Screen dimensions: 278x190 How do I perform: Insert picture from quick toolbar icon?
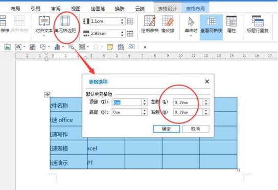coord(8,47)
